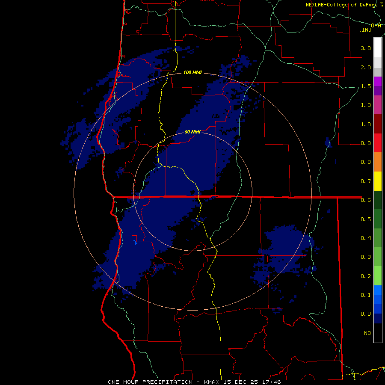Click the 1.3 legend value
The height and width of the screenshot is (385, 385).
coord(366,105)
